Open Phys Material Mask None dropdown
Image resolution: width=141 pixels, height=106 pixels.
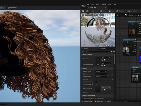click(x=106, y=63)
